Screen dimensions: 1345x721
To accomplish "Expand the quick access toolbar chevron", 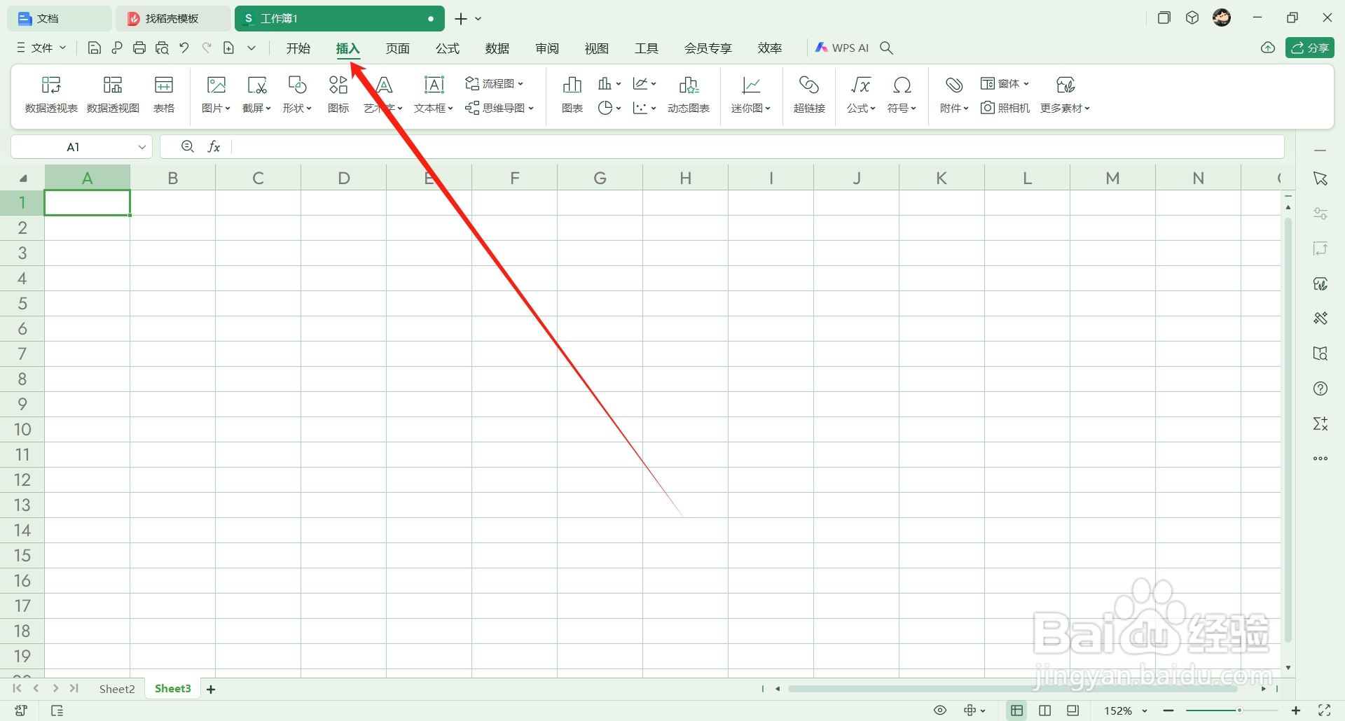I will click(x=251, y=48).
